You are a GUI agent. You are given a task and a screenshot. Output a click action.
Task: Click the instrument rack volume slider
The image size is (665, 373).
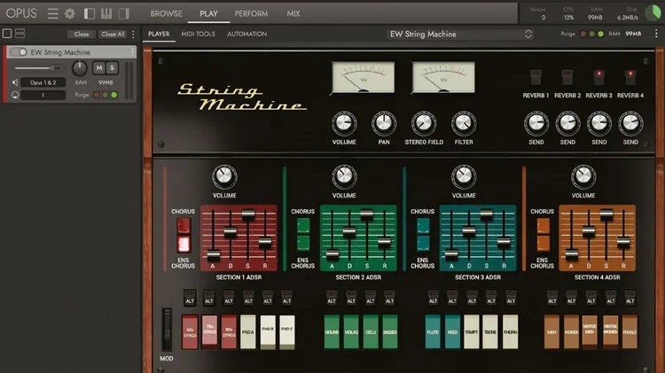tap(38, 68)
